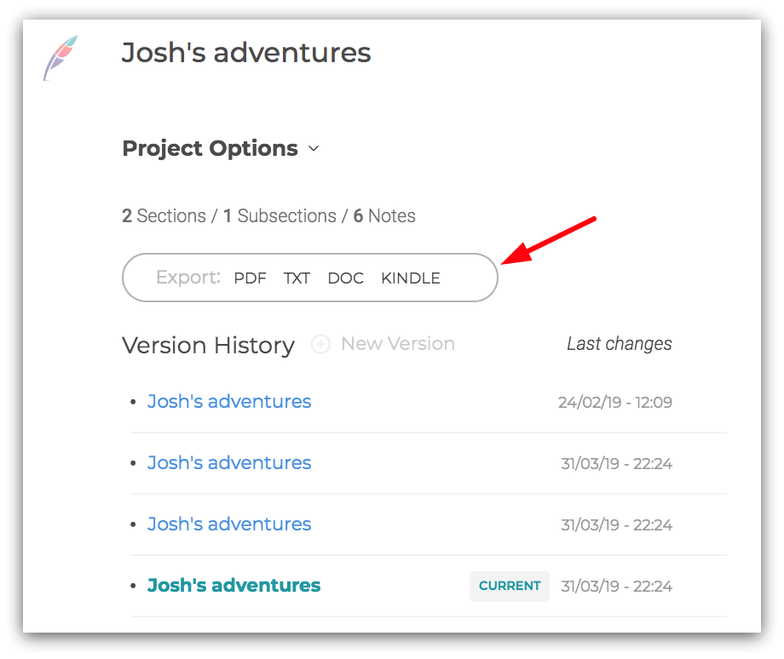
Task: Click the Version History heading
Action: (209, 345)
